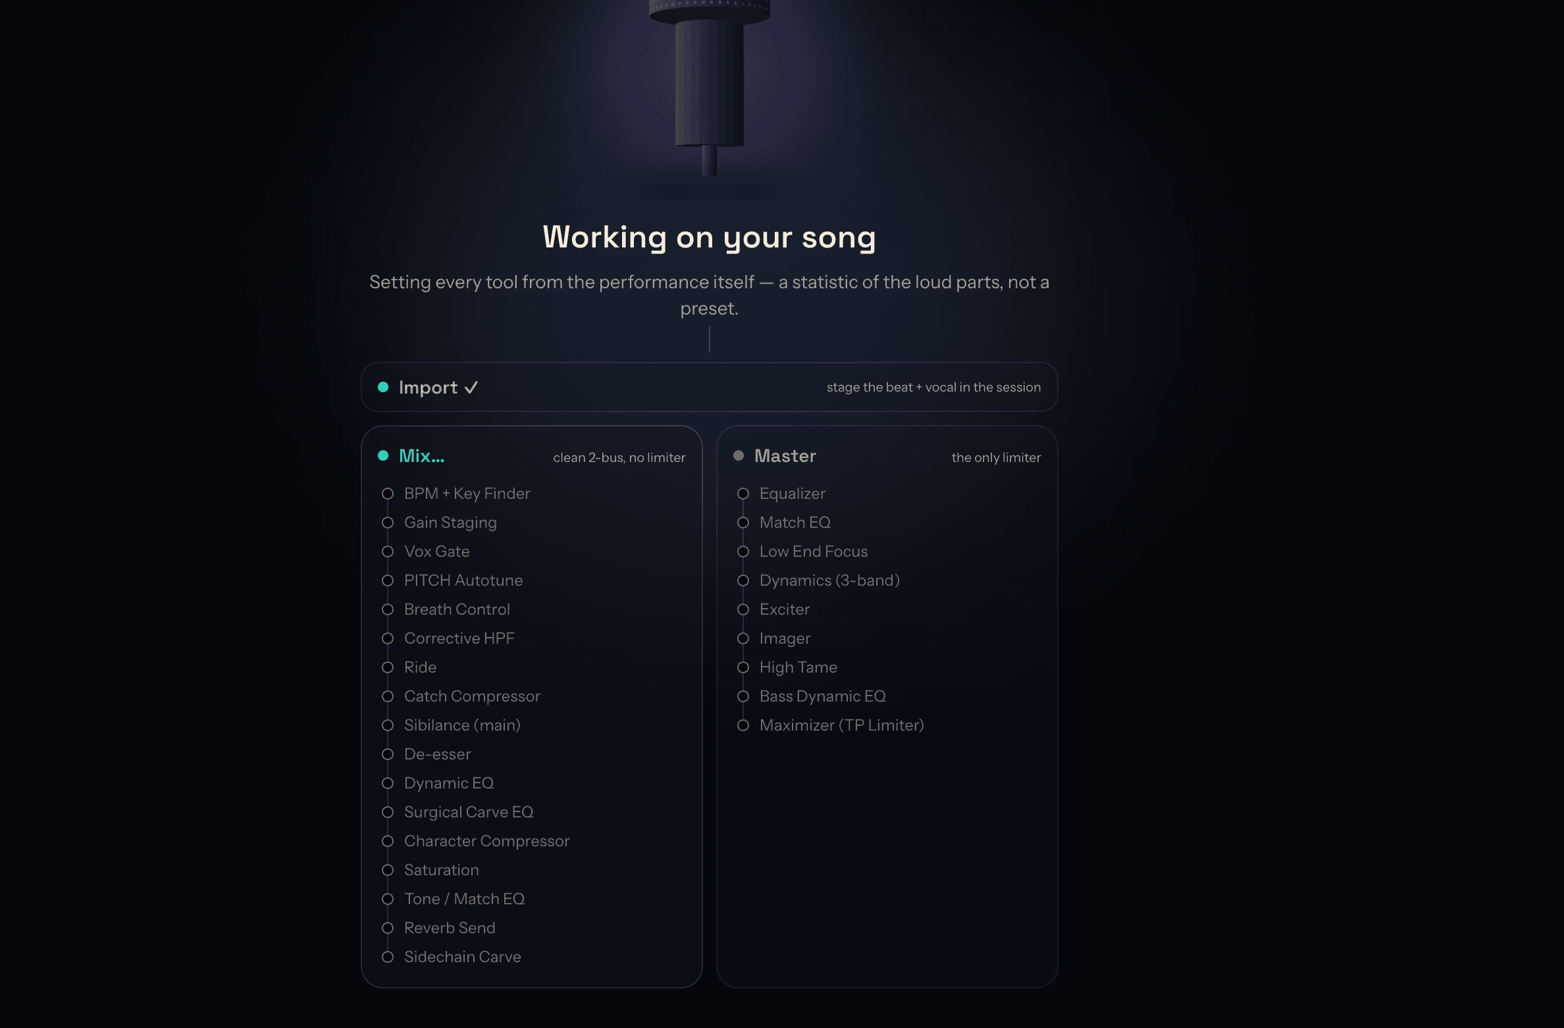Viewport: 1564px width, 1028px height.
Task: Click the circle marker for Maximizer (TP Limiter)
Action: pos(743,725)
